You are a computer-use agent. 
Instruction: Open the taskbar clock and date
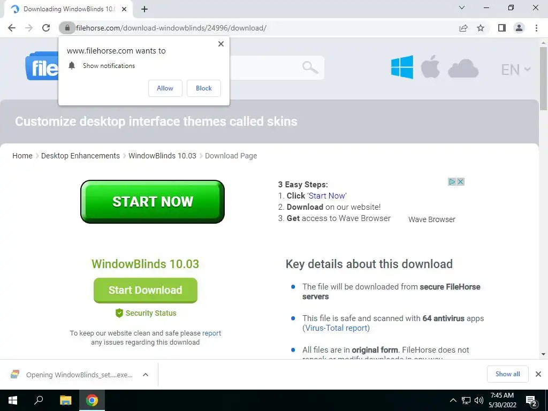[502, 400]
